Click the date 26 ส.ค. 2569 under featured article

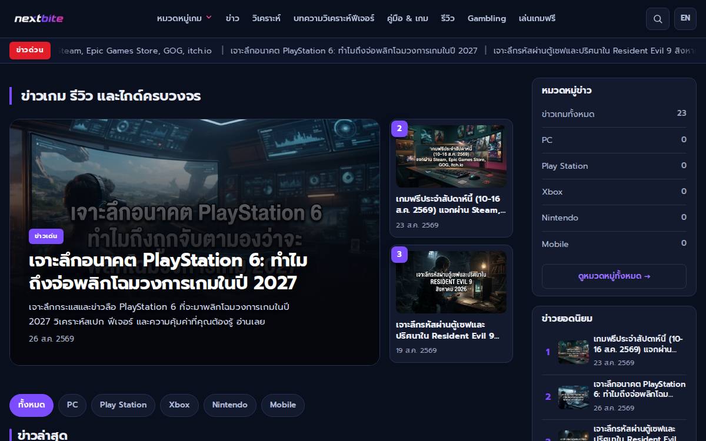[51, 339]
